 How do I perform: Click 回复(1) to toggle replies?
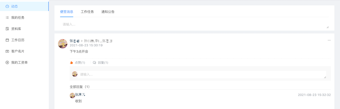click(103, 63)
